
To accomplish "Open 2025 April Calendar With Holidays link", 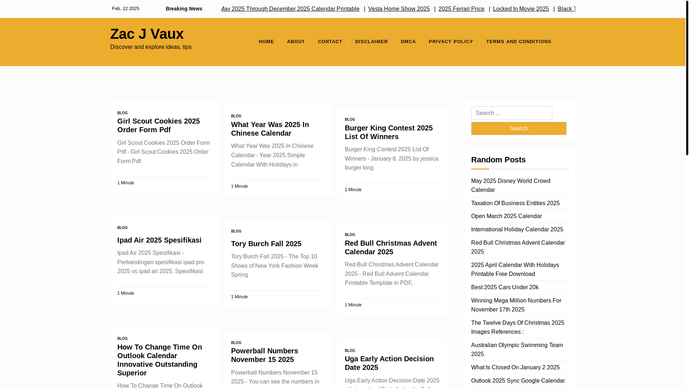I will tap(515, 269).
